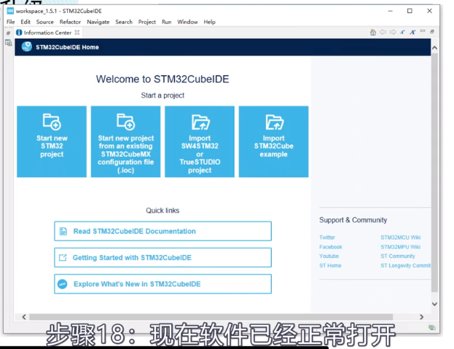Click the import folder icon on STM32Cube example tile
The height and width of the screenshot is (349, 454).
[274, 122]
